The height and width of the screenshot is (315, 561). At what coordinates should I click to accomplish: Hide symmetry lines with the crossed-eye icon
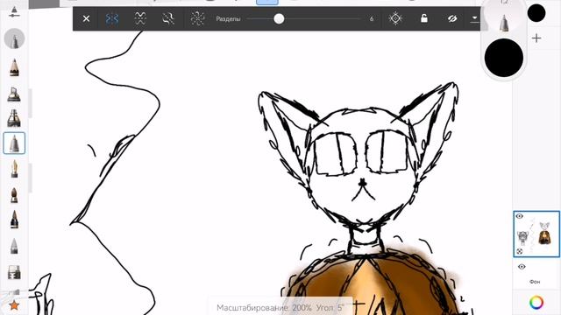coord(452,18)
